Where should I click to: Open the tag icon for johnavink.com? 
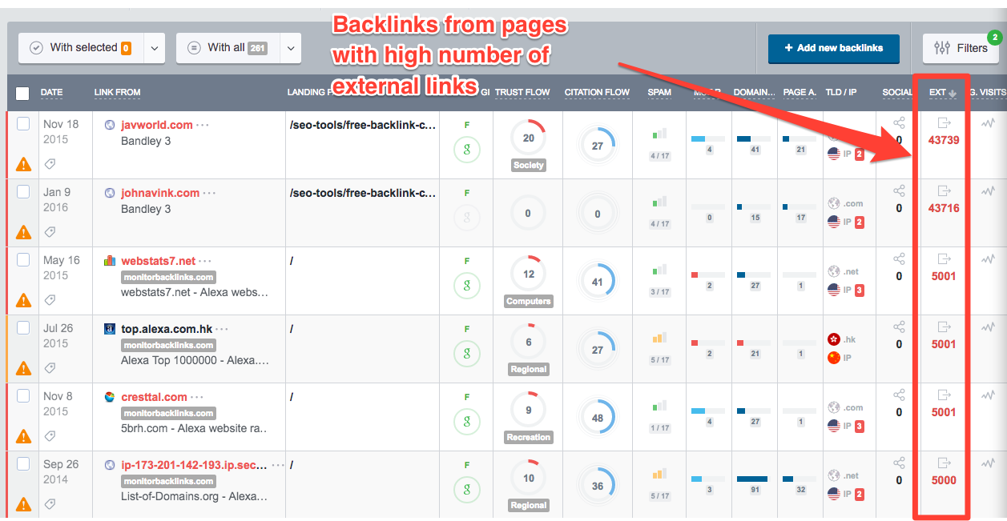tap(50, 232)
